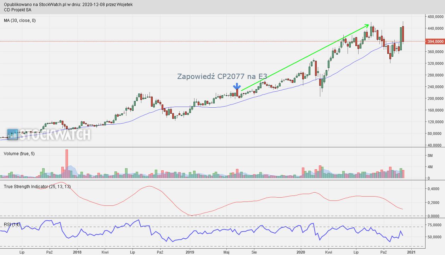Click the 480,0000 price axis label
Screen dimensions: 445x255
[435, 17]
